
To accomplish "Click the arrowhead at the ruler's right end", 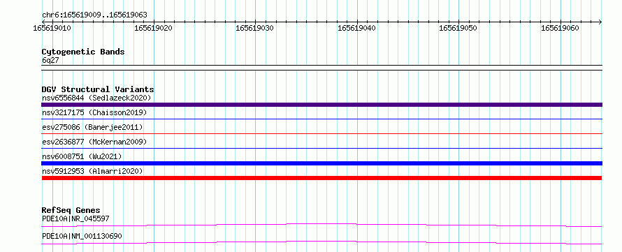I will click(600, 22).
